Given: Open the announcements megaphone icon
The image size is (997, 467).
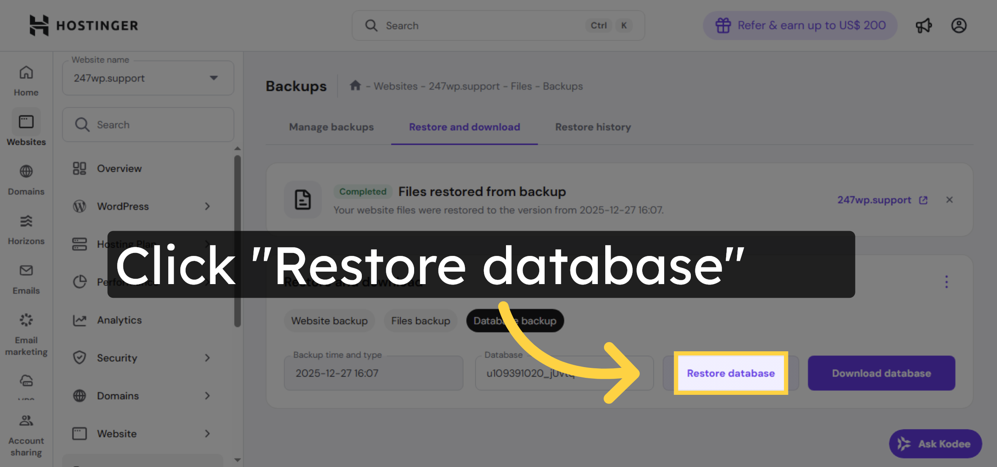Looking at the screenshot, I should pyautogui.click(x=924, y=25).
